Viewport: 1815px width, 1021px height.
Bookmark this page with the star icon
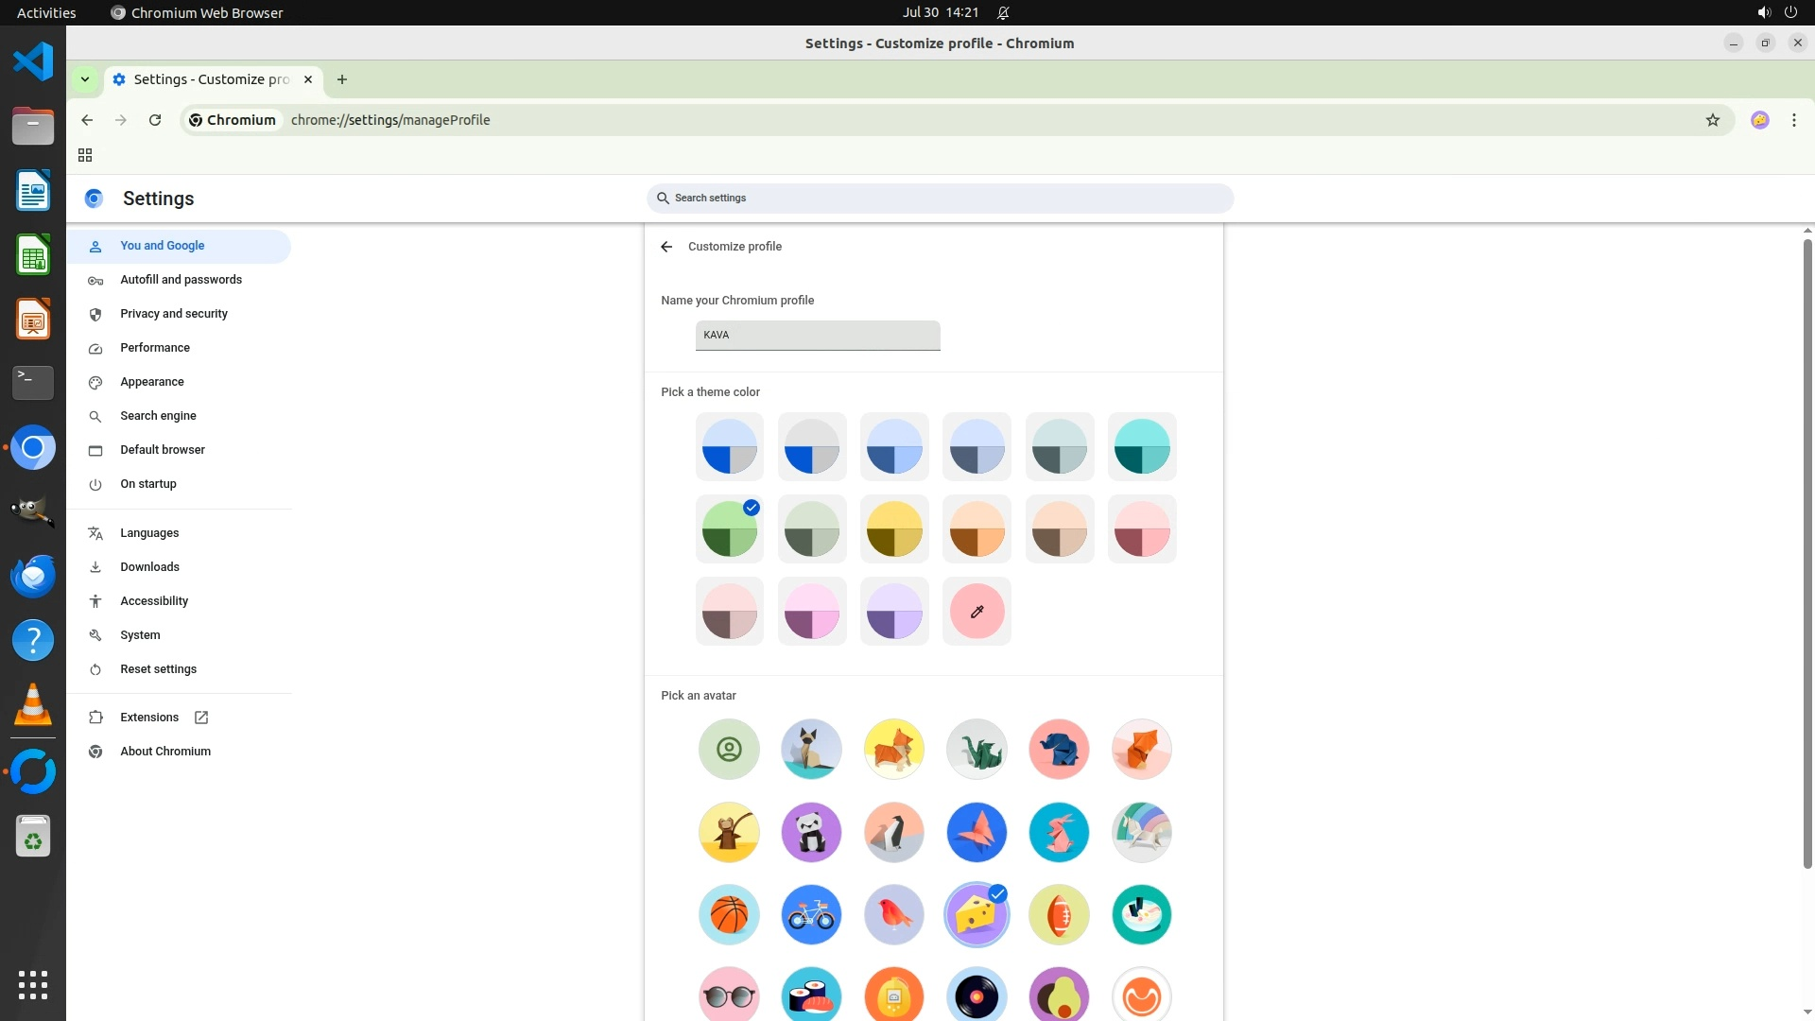pos(1712,120)
